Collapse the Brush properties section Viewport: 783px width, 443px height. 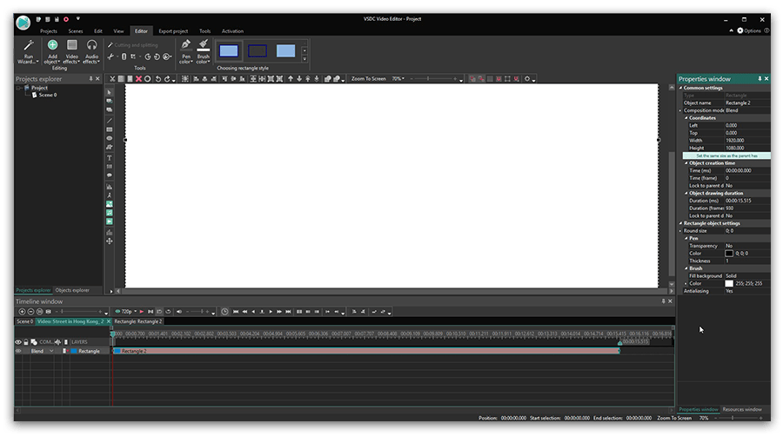[x=686, y=268]
